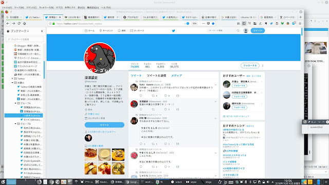Viewport: 329px width, 185px height.
Task: Expand the Twitter bookmarks folder
Action: point(12,79)
